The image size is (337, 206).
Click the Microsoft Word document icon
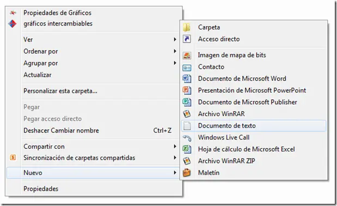[187, 78]
